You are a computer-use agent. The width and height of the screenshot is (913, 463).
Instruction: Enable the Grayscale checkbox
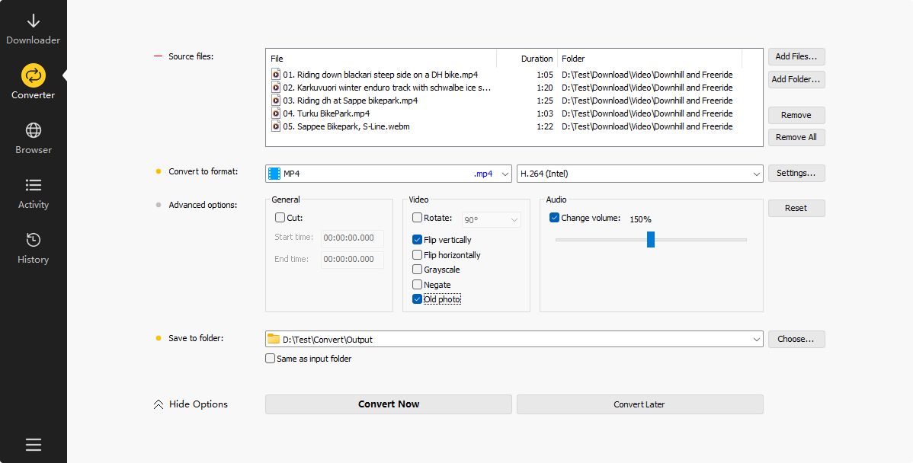click(x=417, y=270)
